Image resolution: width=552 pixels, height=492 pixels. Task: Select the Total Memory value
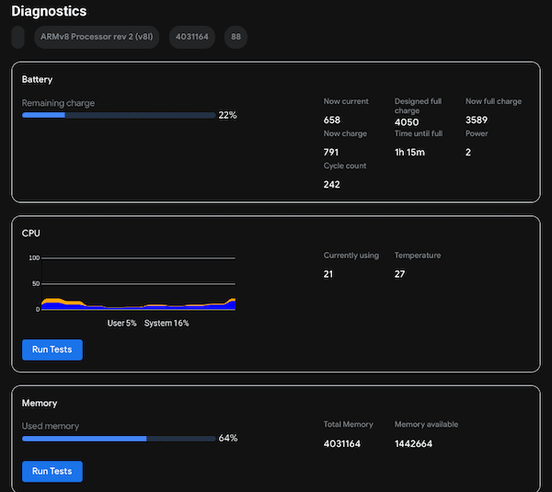pos(342,444)
